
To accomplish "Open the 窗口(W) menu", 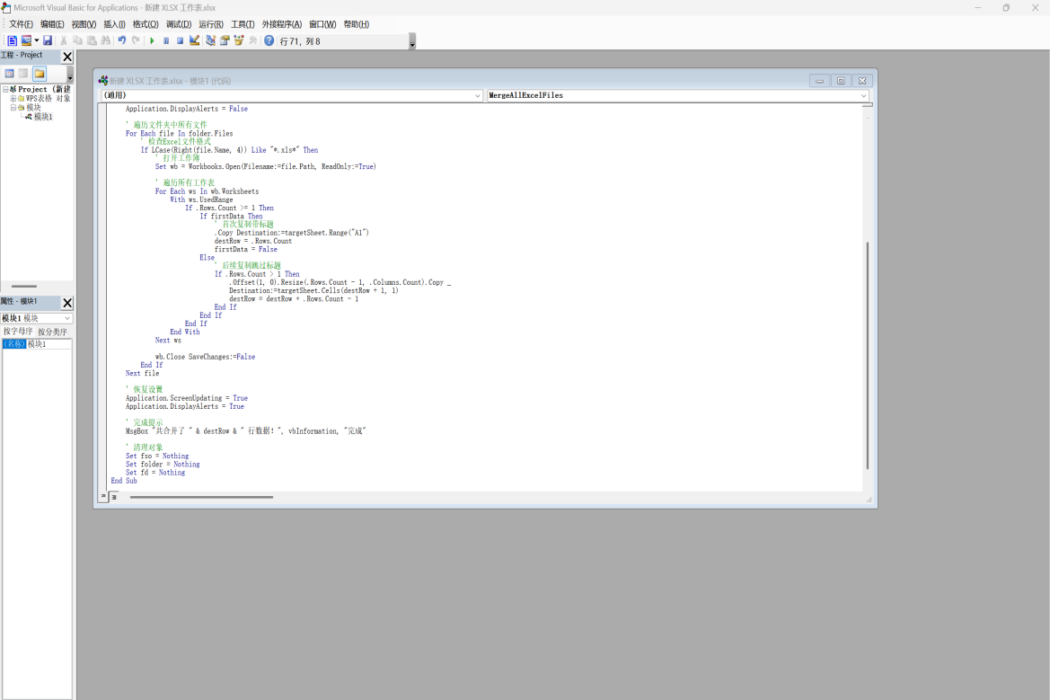I will [x=322, y=24].
